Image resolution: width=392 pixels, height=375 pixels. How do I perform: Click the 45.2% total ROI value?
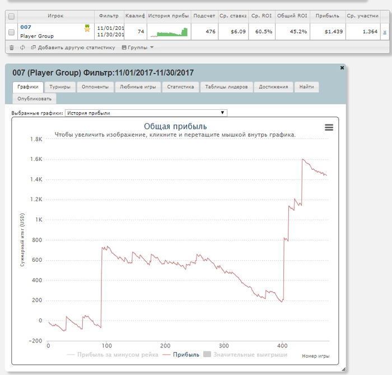click(x=298, y=32)
